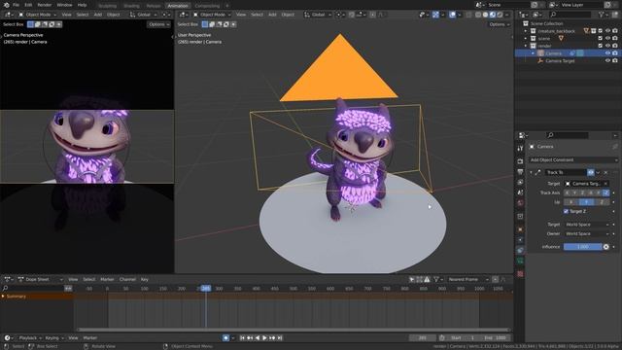Switch main viewport to wireframe shading
Image resolution: width=622 pixels, height=350 pixels.
click(478, 15)
